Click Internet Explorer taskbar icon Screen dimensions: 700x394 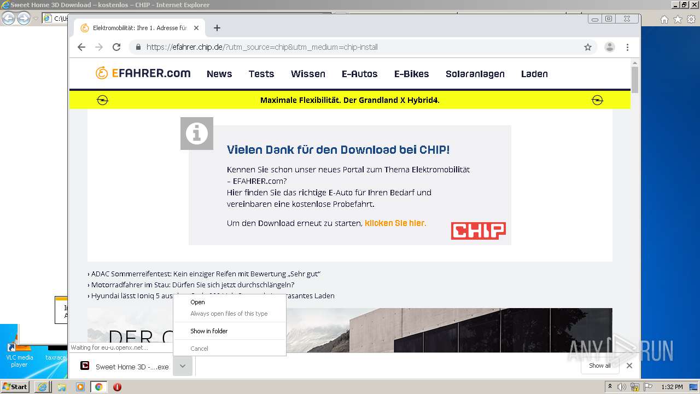point(42,387)
